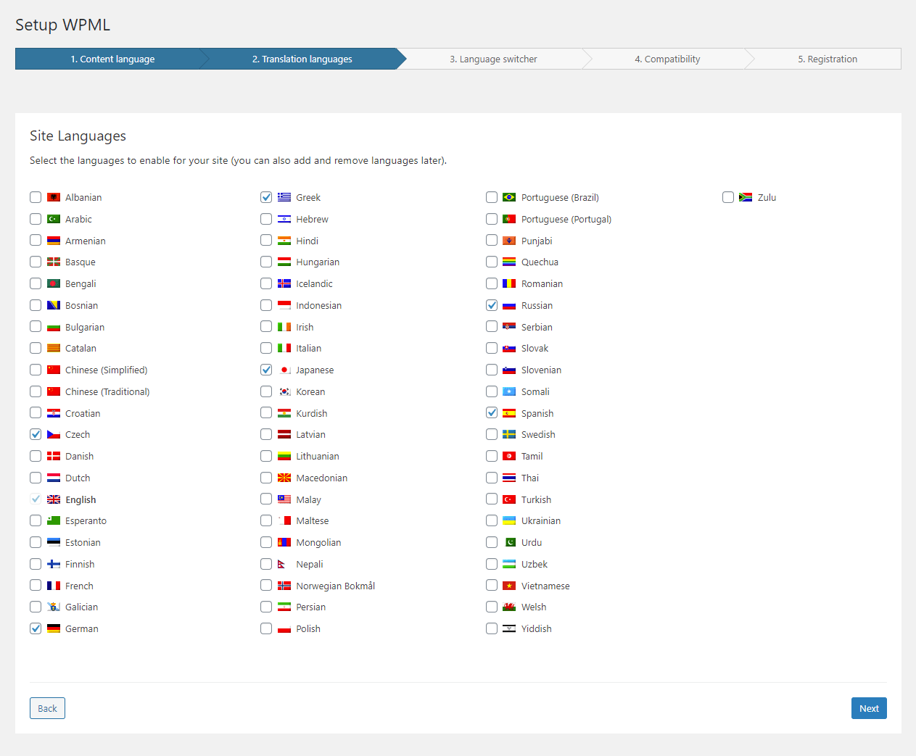Click the Brazilian flag next to Portuguese (Brazil)
The height and width of the screenshot is (756, 916).
pos(510,197)
